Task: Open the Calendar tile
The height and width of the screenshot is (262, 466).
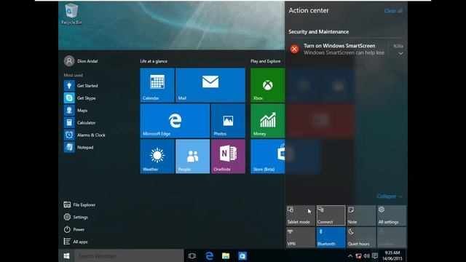Action: click(x=157, y=85)
